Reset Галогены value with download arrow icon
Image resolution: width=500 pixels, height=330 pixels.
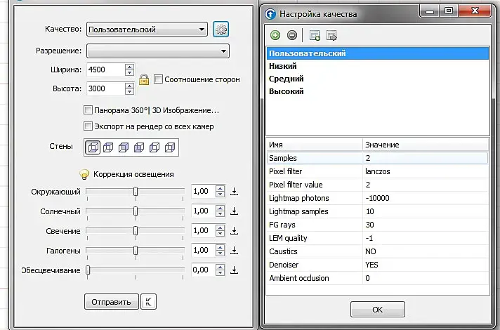tap(235, 250)
